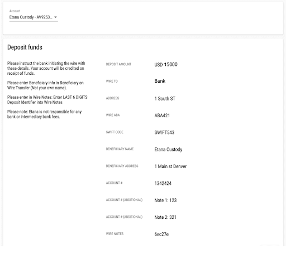Select beneficiary address 1 Main st Denver
This screenshot has height=258, width=286.
click(170, 166)
